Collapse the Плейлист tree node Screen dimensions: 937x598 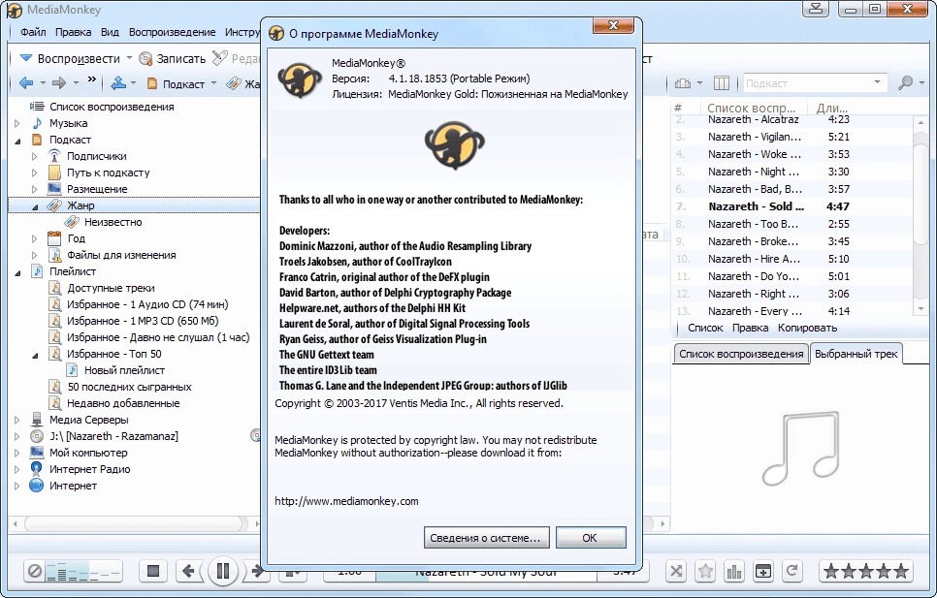coord(17,272)
